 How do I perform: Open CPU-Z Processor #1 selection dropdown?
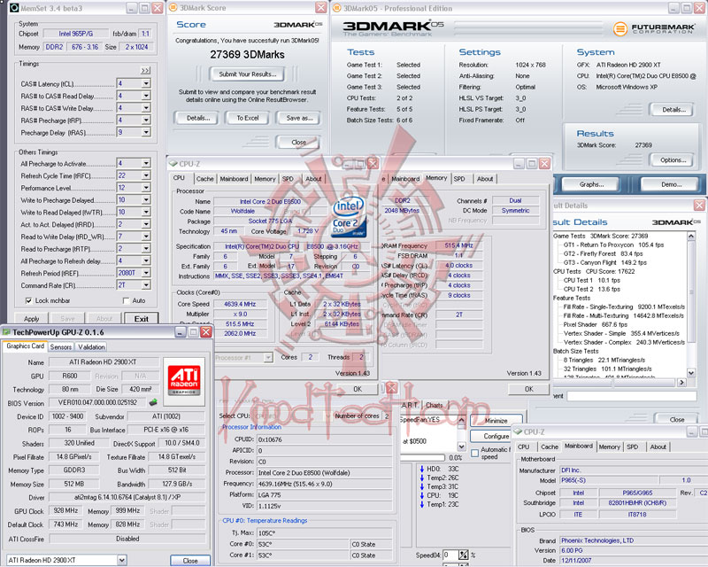tap(268, 357)
